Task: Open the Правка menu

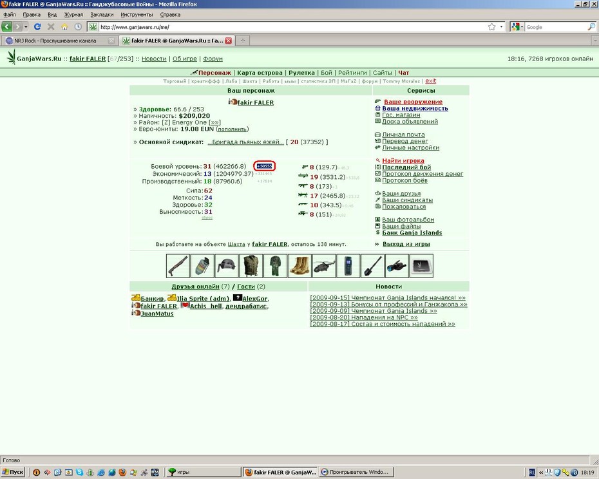Action: coord(32,15)
